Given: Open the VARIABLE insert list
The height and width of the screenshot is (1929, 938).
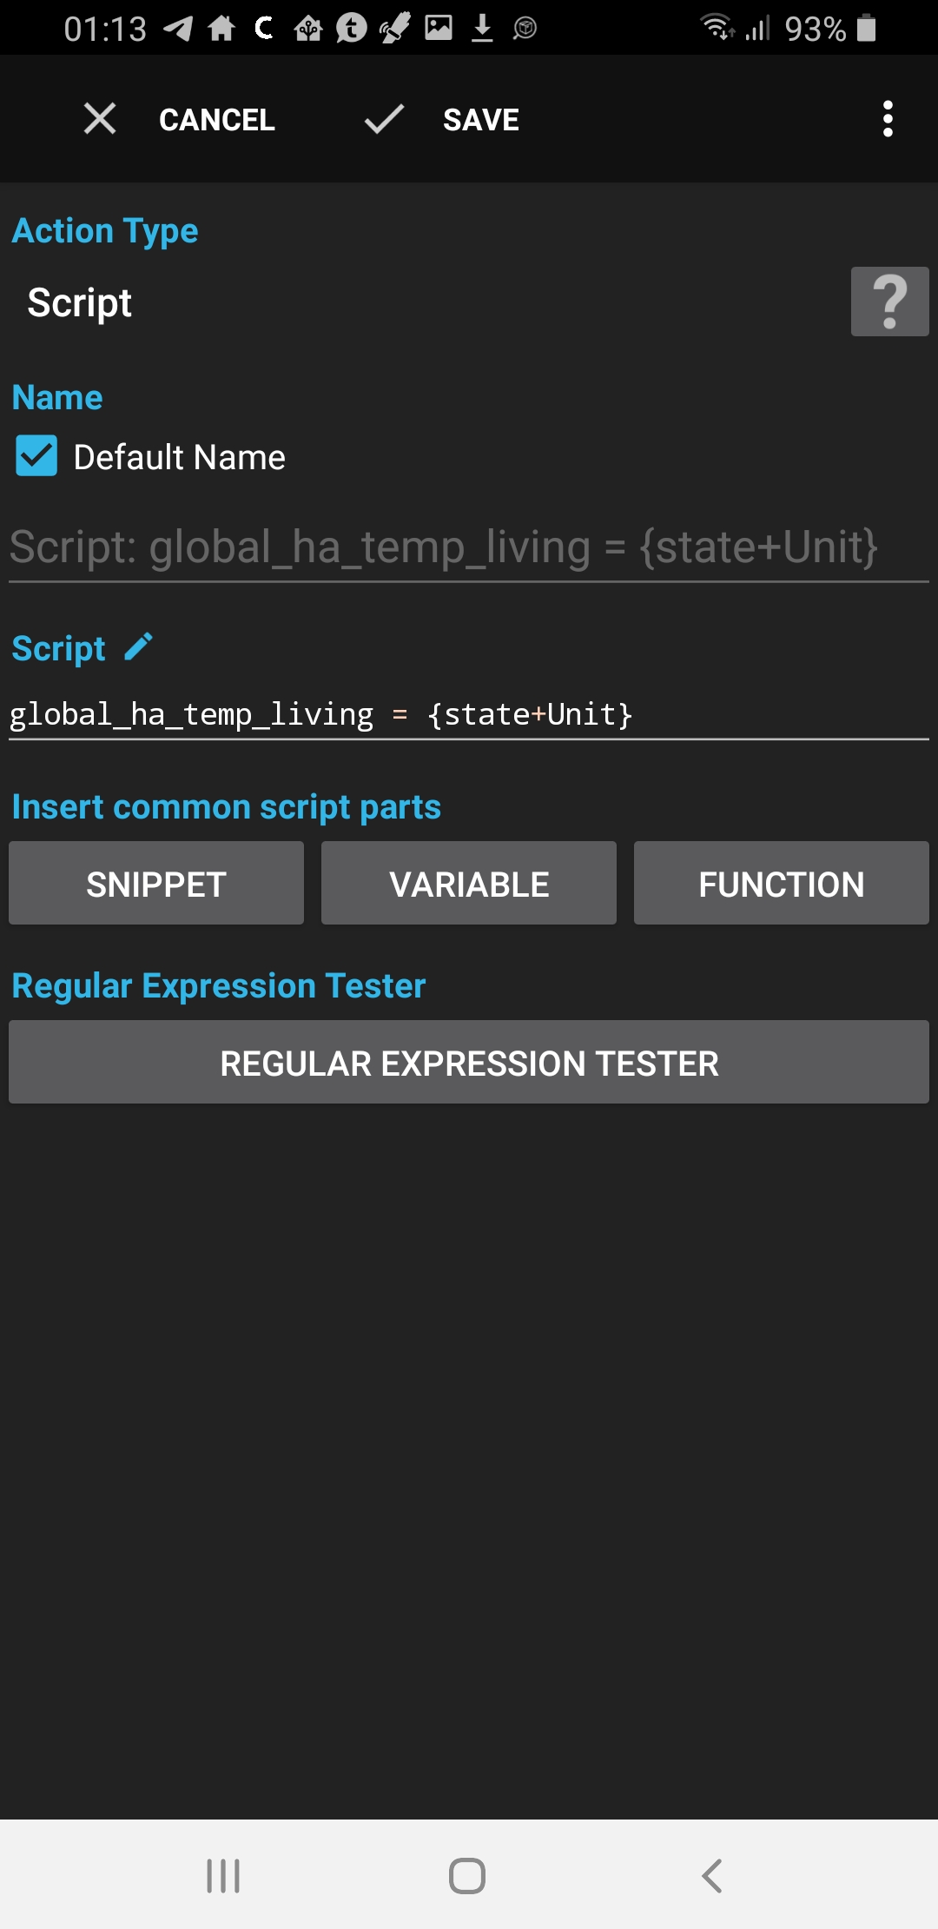Looking at the screenshot, I should pos(469,883).
